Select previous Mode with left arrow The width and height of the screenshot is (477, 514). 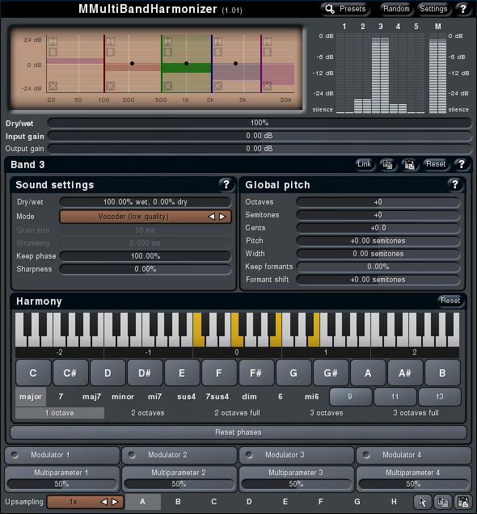(x=212, y=217)
